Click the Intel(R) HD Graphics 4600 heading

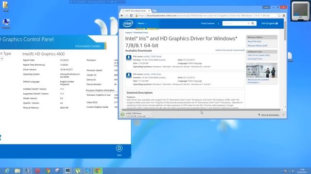[43, 54]
